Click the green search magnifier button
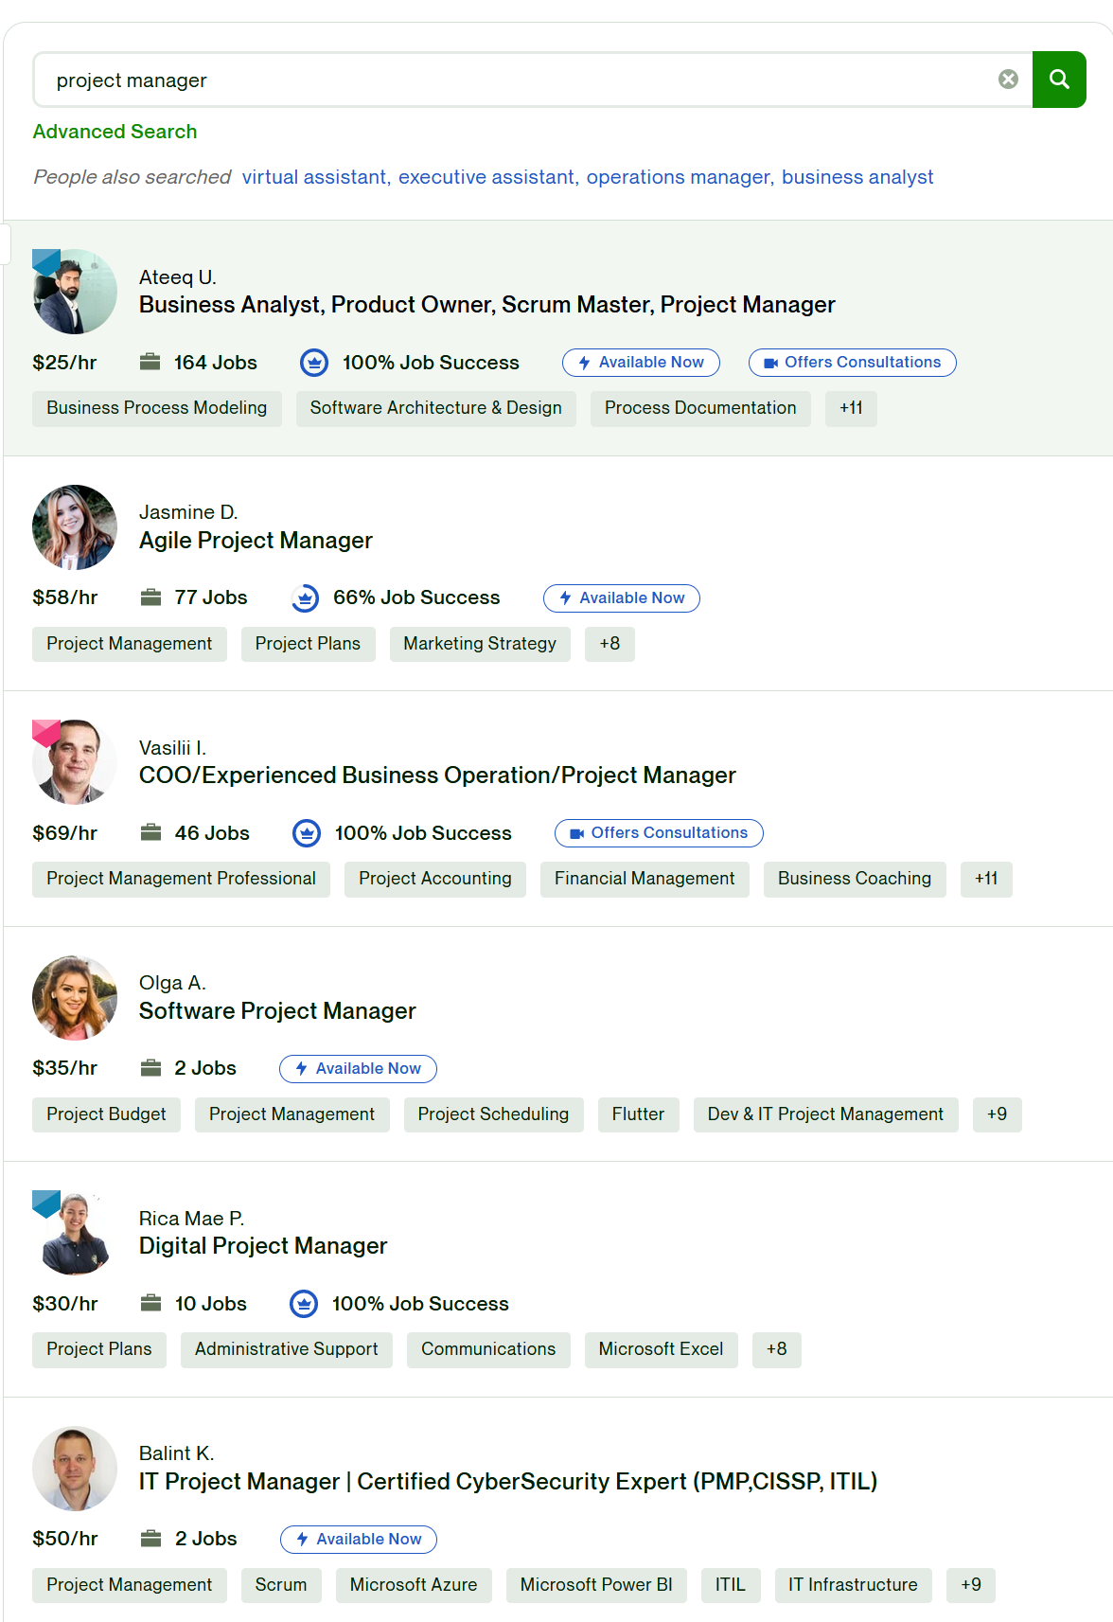 tap(1059, 80)
